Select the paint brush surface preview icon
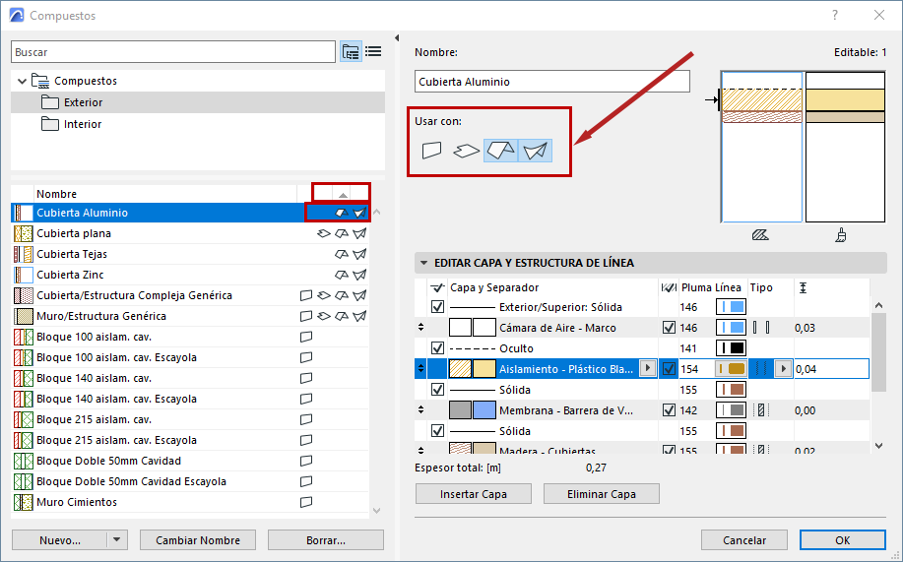The image size is (903, 562). [x=841, y=235]
